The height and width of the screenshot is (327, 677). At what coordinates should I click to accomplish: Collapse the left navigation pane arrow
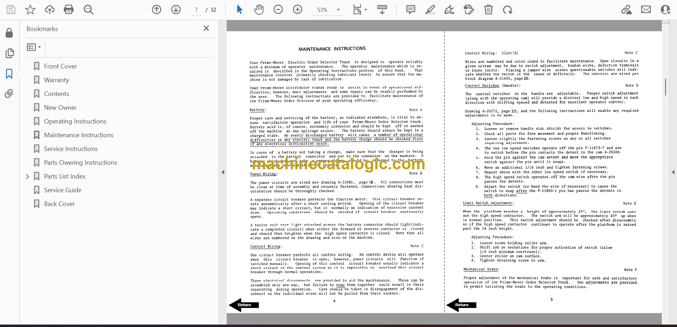223,172
